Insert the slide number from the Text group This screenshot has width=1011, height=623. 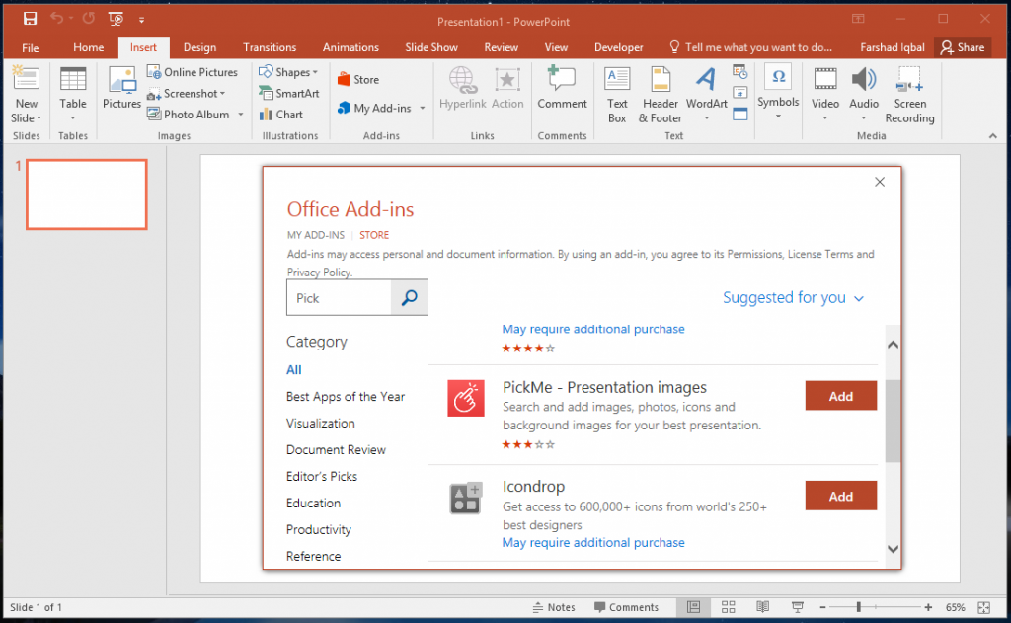tap(740, 92)
